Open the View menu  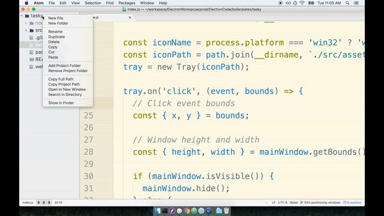[76, 3]
